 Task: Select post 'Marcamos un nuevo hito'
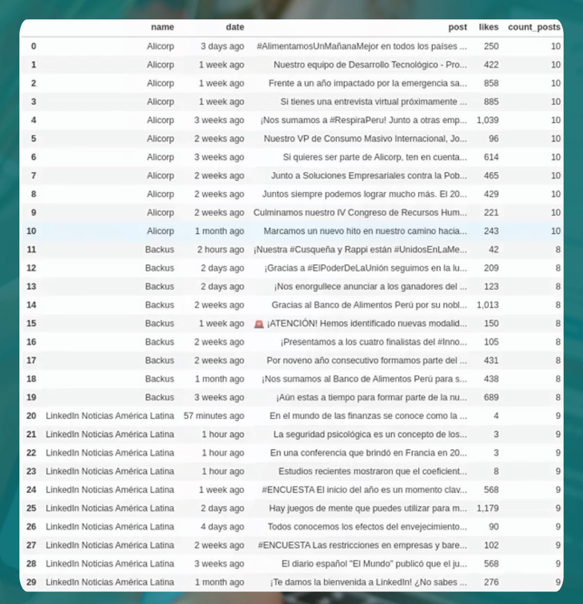point(365,231)
